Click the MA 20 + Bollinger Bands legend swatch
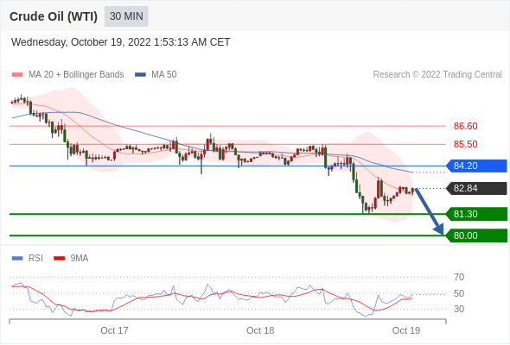The image size is (510, 345). 17,75
